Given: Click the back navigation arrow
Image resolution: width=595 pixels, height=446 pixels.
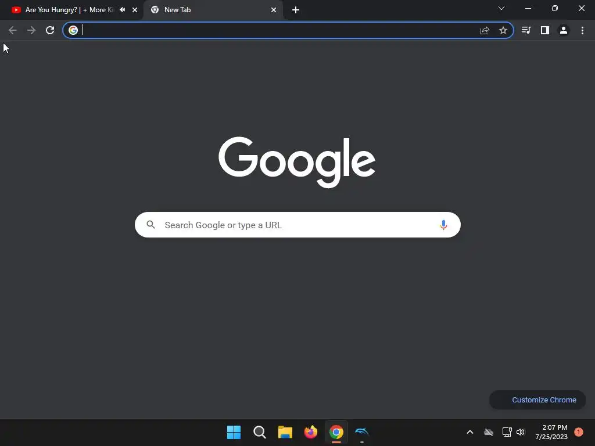Looking at the screenshot, I should (x=13, y=30).
